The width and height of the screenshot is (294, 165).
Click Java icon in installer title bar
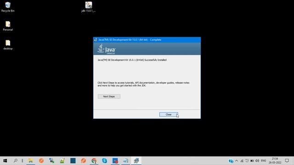(96, 40)
